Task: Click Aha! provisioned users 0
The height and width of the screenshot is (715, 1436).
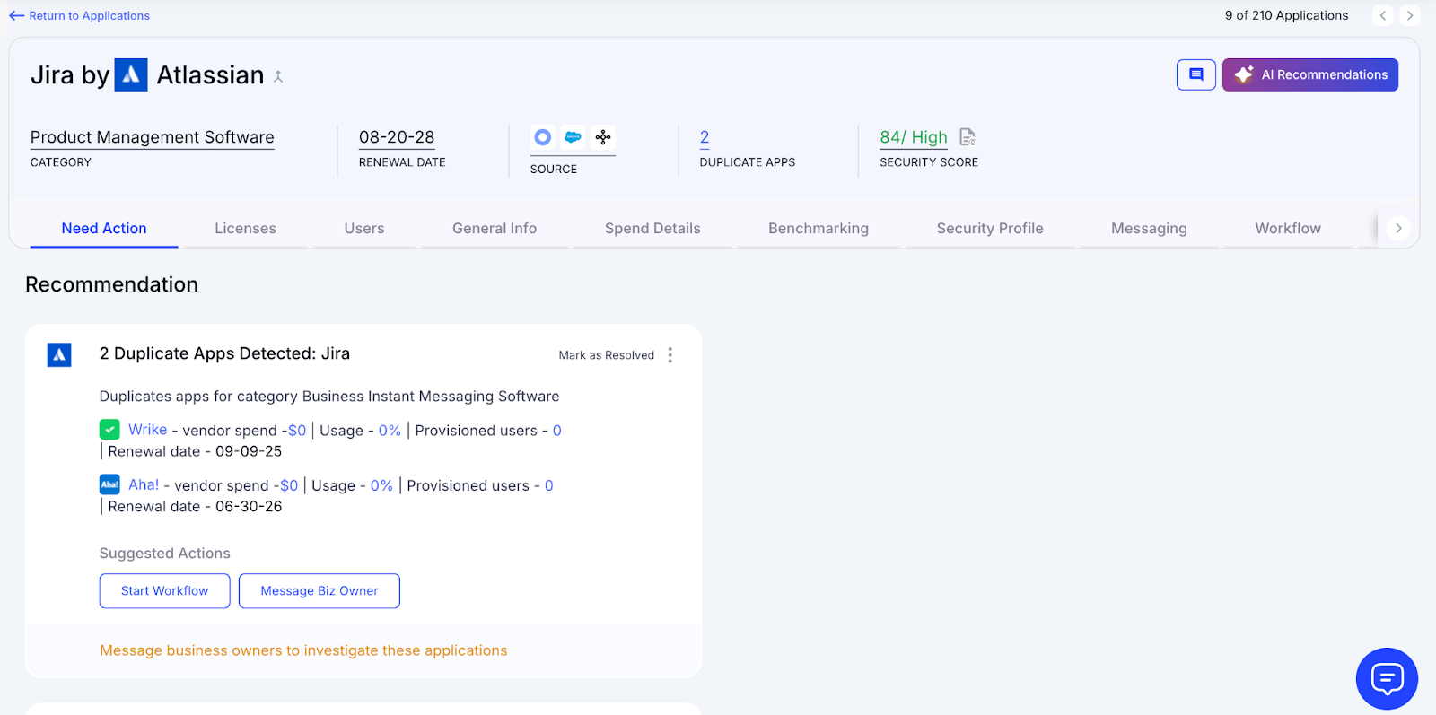Action: 548,485
